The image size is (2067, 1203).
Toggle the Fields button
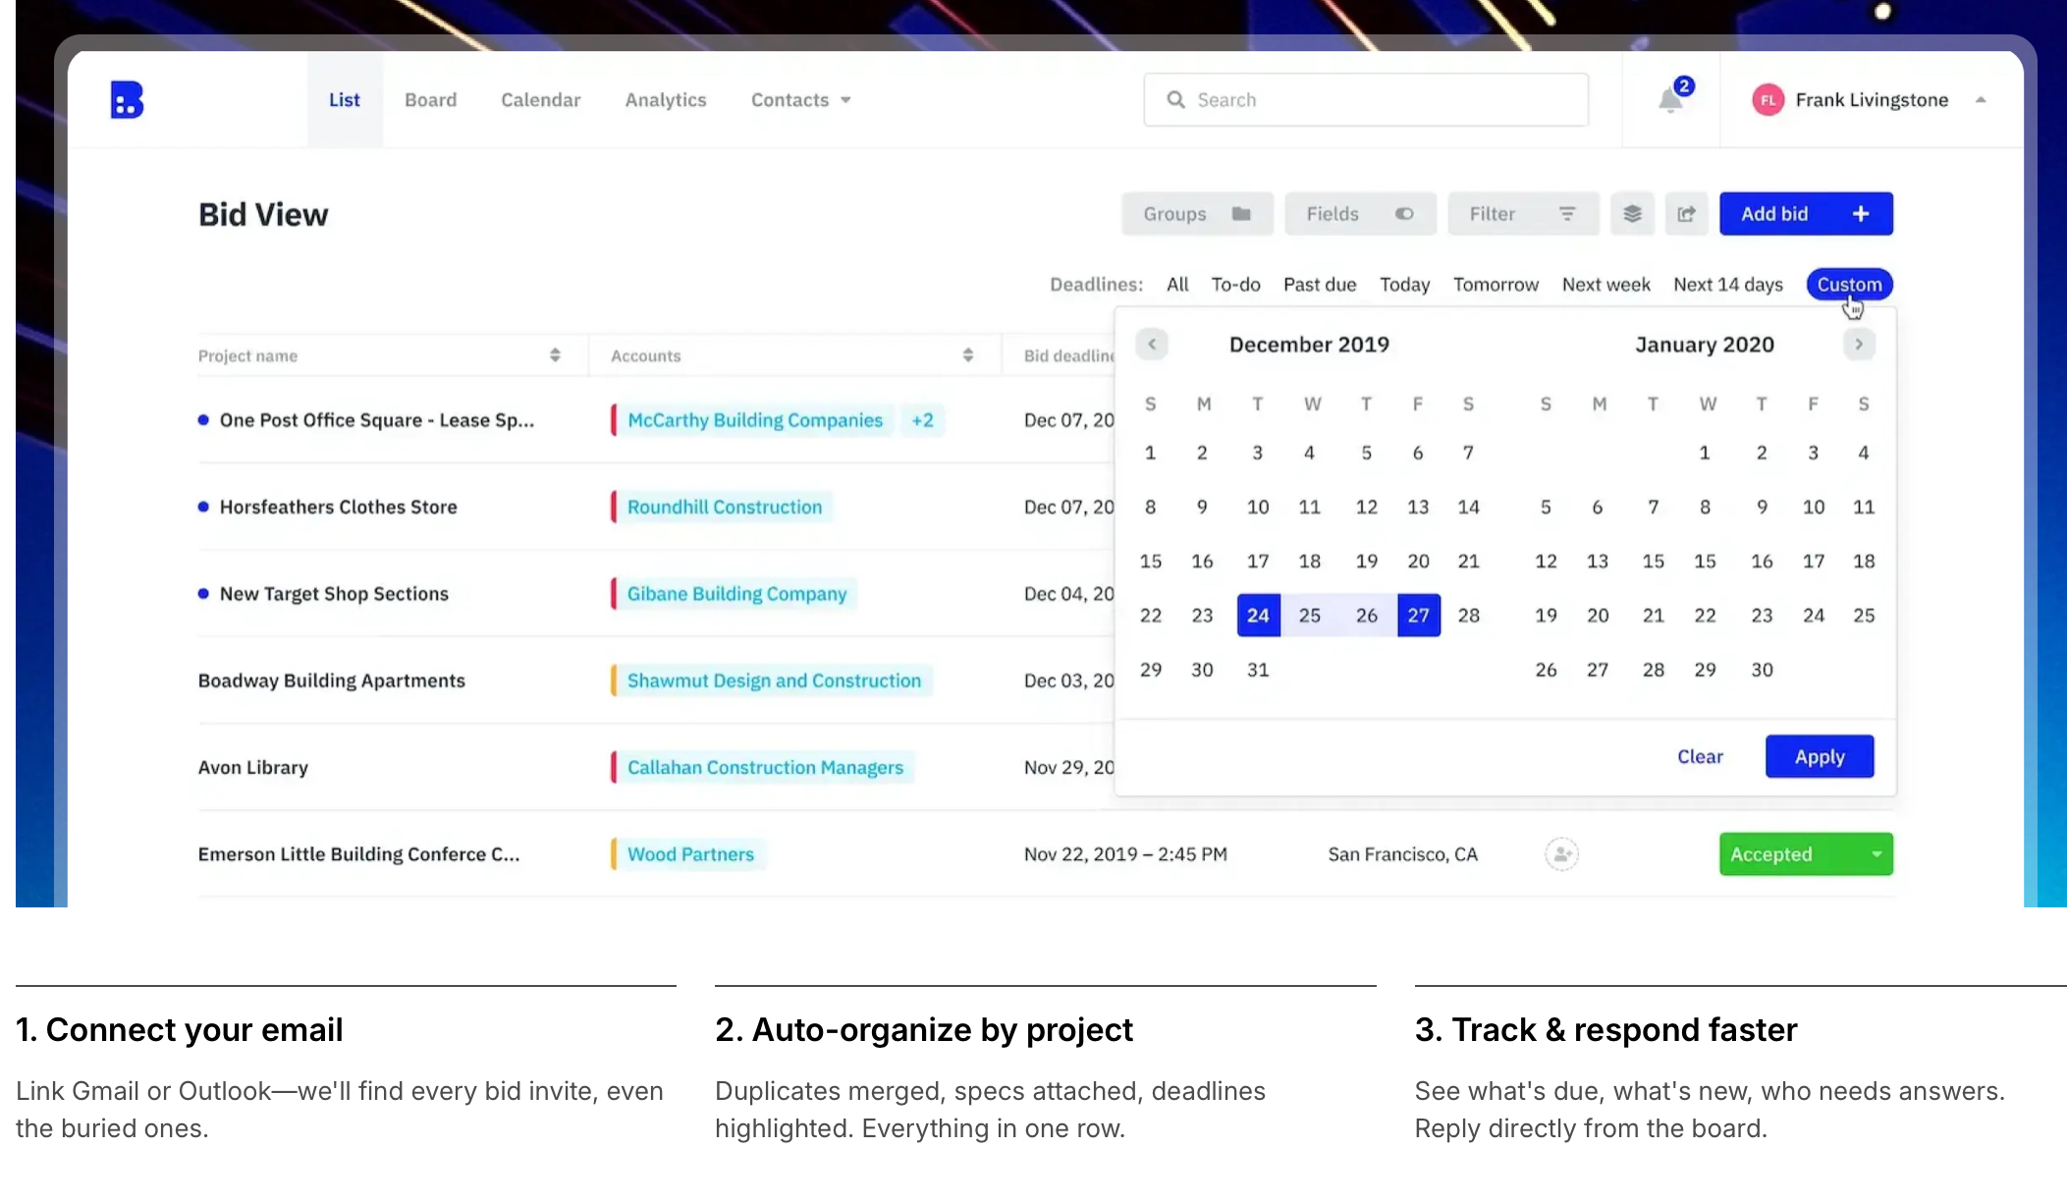tap(1359, 214)
